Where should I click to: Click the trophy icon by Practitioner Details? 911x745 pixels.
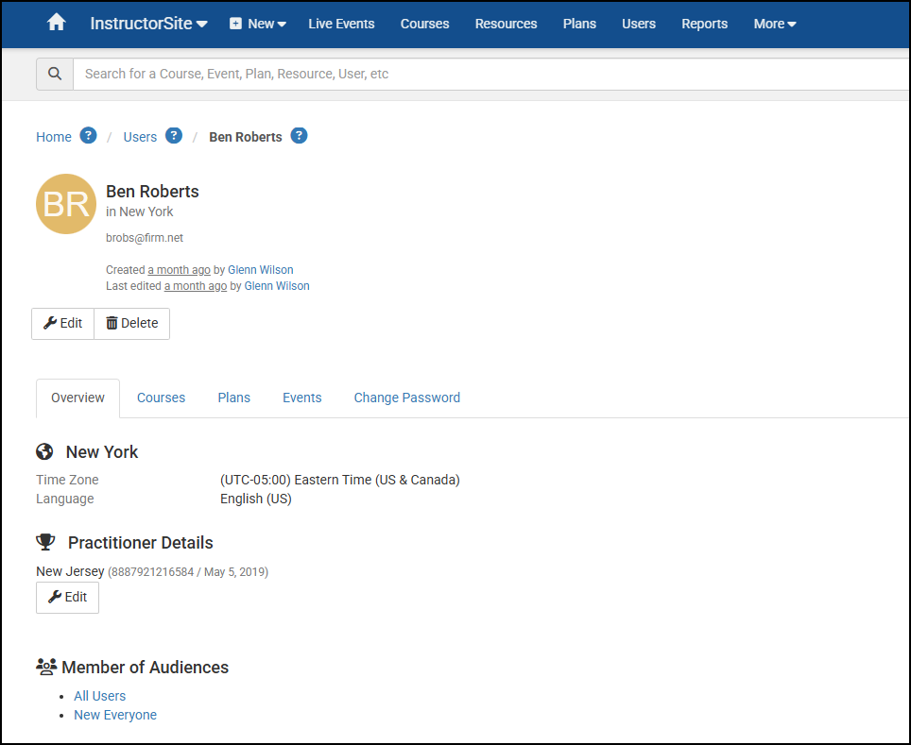click(x=45, y=542)
